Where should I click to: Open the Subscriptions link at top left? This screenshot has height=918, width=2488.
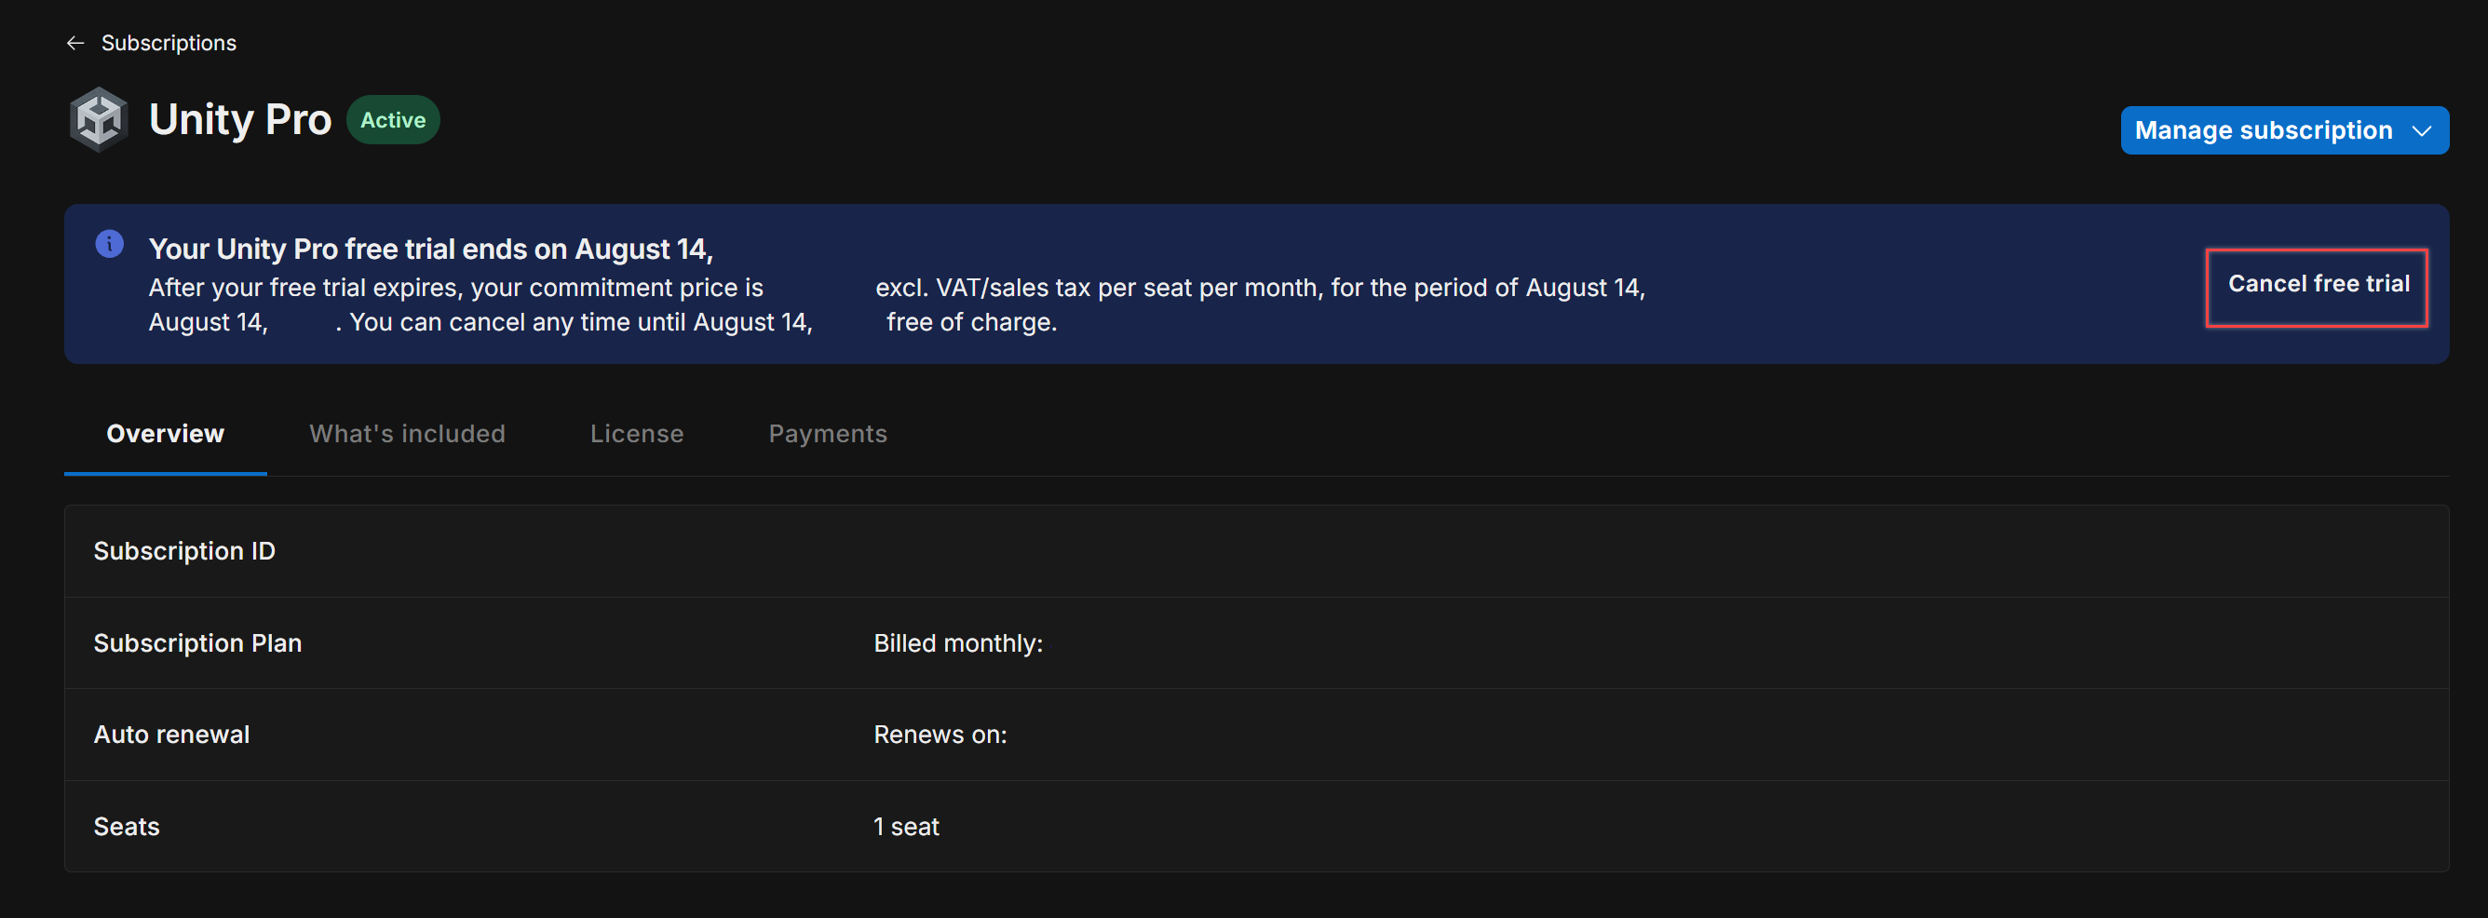coord(169,43)
